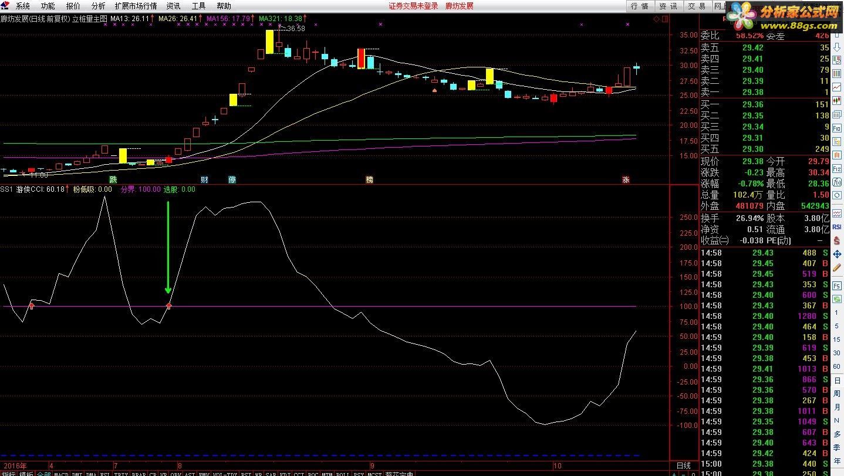The width and height of the screenshot is (844, 476).
Task: Click the 资讯 button at top right
Action: [x=668, y=6]
